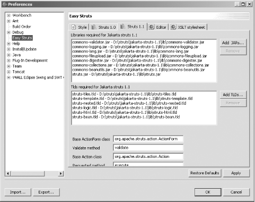
Task: Click tree scrollbar left arrow
Action: click(x=8, y=173)
